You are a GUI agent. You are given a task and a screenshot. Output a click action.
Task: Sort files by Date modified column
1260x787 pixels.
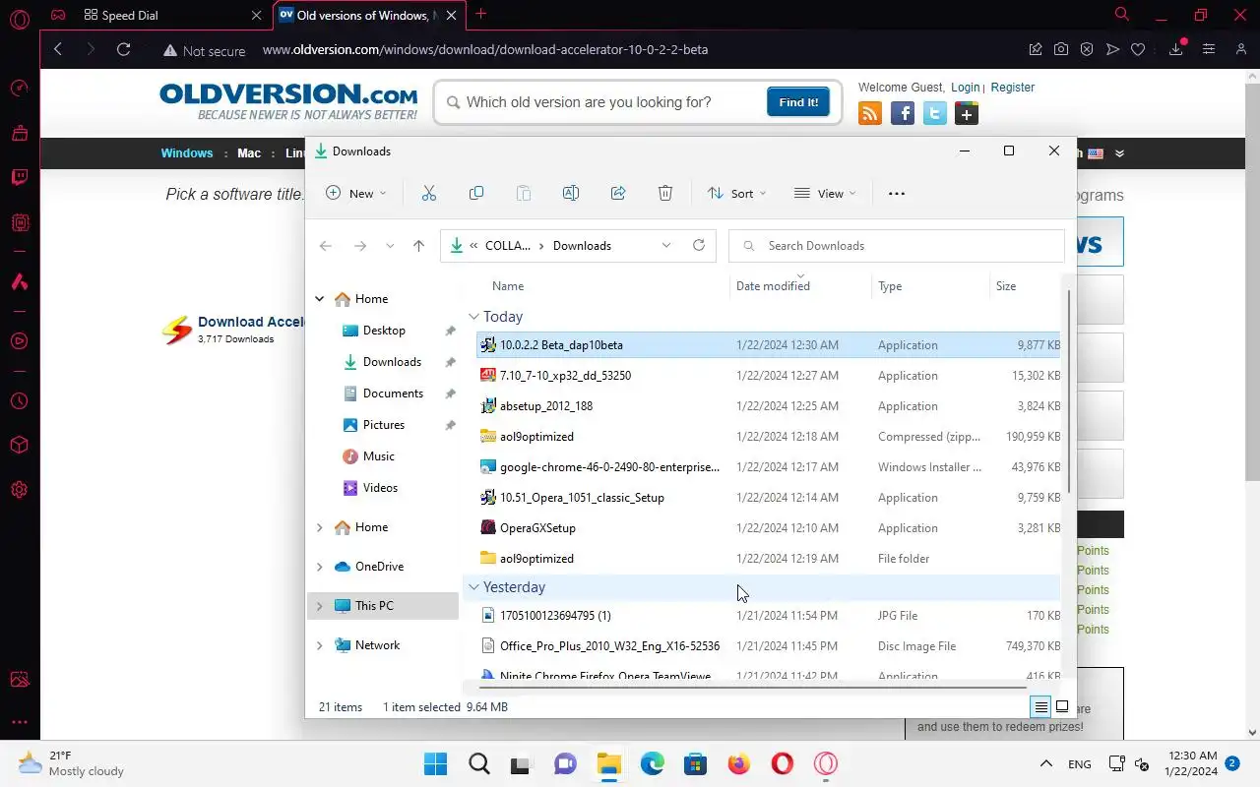(x=773, y=286)
